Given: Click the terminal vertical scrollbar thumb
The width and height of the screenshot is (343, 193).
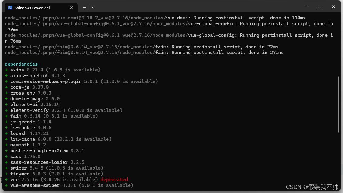Looking at the screenshot, I should (x=338, y=105).
